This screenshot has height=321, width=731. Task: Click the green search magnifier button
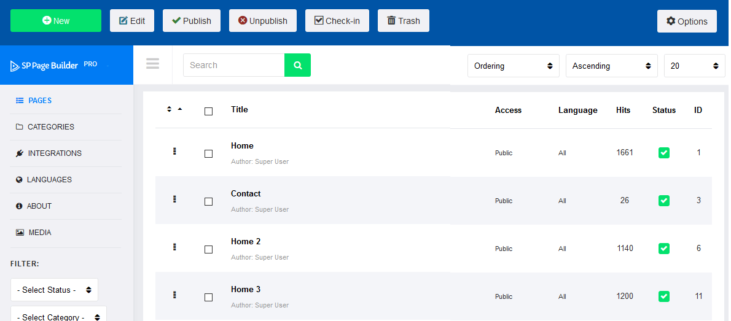297,65
